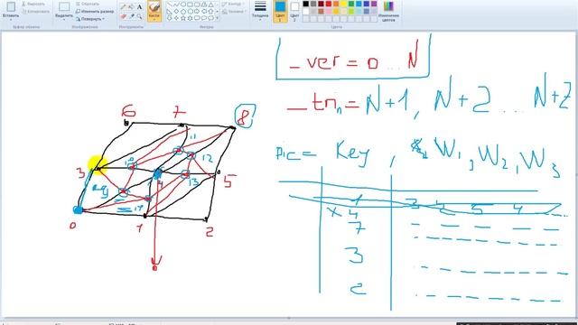The image size is (578, 325).
Task: Choose the Pentagon shape
Action: point(183,12)
